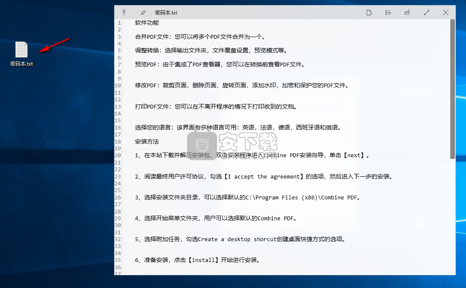Click step 6 line mentioning 【install】
The height and width of the screenshot is (288, 466).
(198, 260)
